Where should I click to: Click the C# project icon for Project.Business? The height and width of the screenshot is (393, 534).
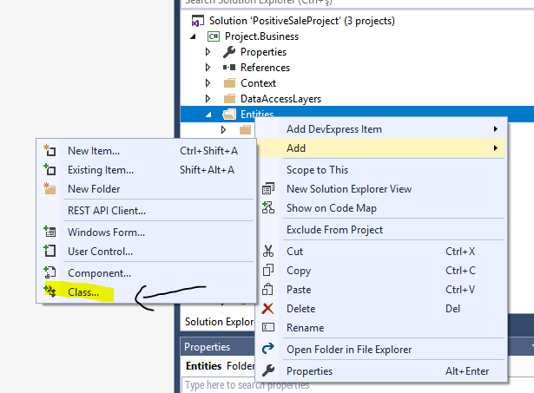tap(214, 36)
